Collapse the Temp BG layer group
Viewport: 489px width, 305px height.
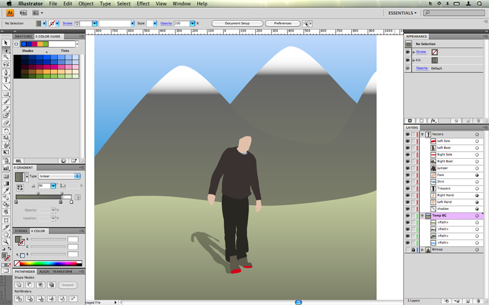coord(422,216)
